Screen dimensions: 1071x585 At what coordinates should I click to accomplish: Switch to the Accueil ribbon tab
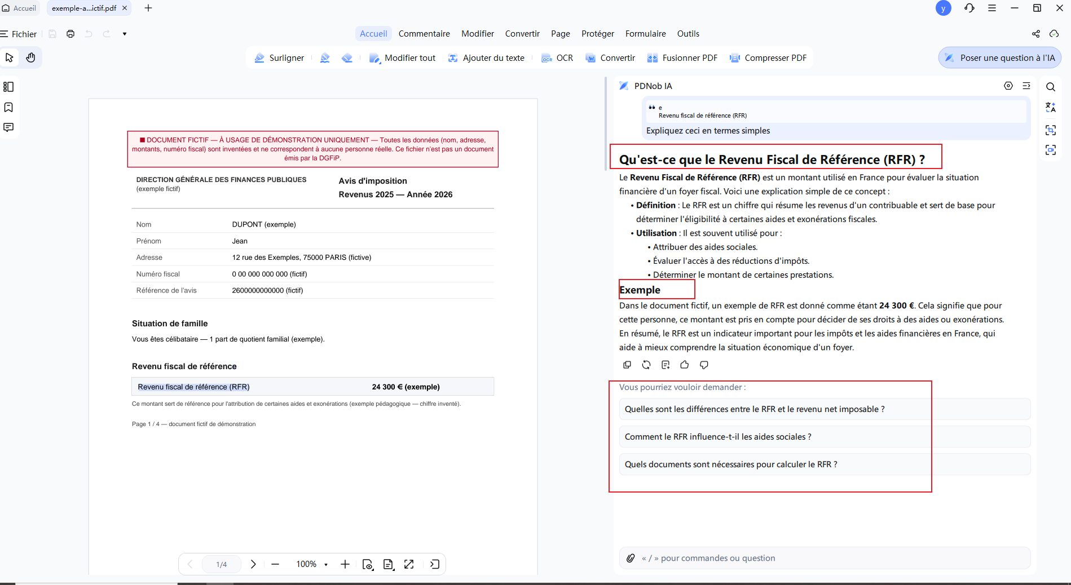tap(373, 34)
